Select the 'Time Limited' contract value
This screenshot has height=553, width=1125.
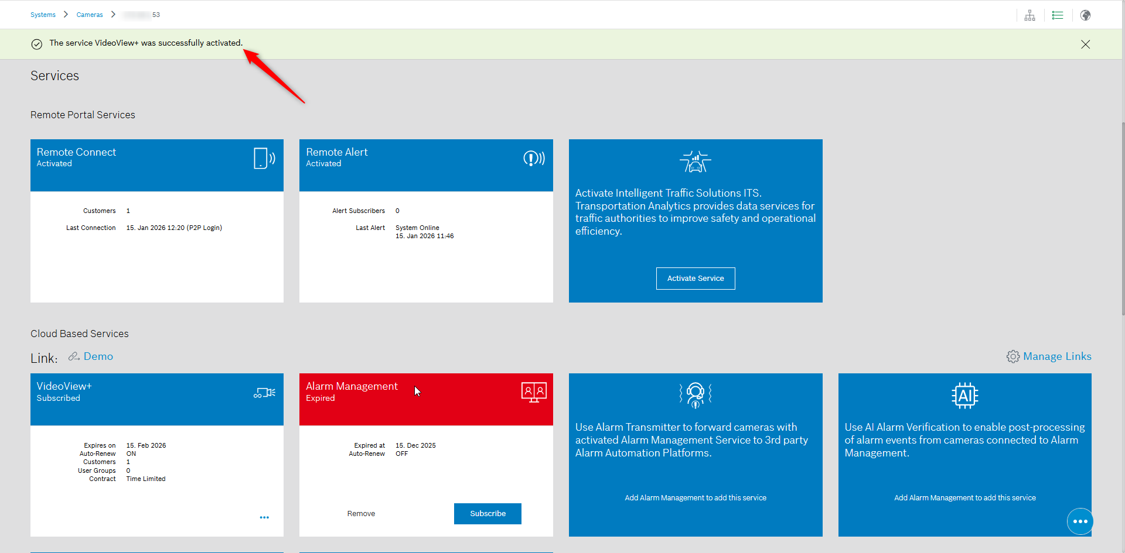(x=146, y=479)
